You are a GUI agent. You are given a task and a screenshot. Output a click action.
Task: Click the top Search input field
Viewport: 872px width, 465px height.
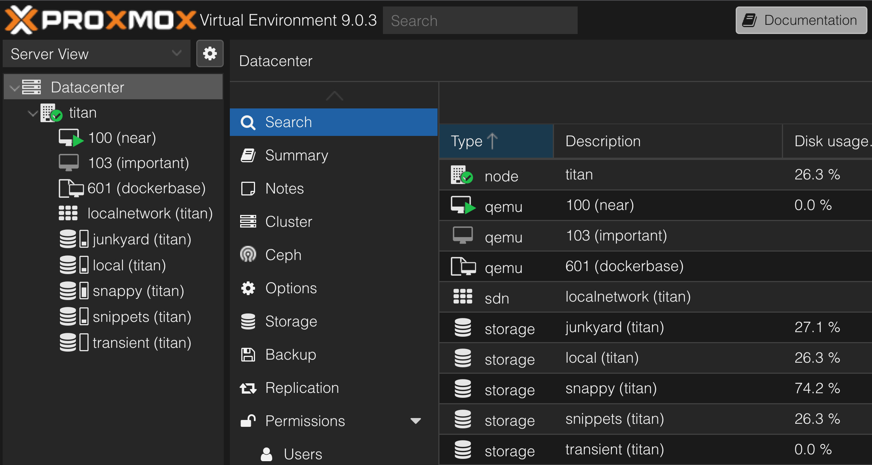pyautogui.click(x=480, y=21)
